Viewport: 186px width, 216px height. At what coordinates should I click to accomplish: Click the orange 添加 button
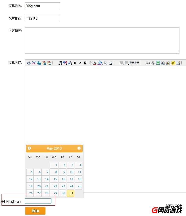(x=35, y=211)
